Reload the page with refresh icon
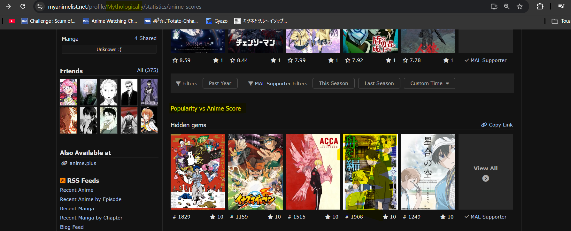Image resolution: width=571 pixels, height=231 pixels. click(23, 6)
